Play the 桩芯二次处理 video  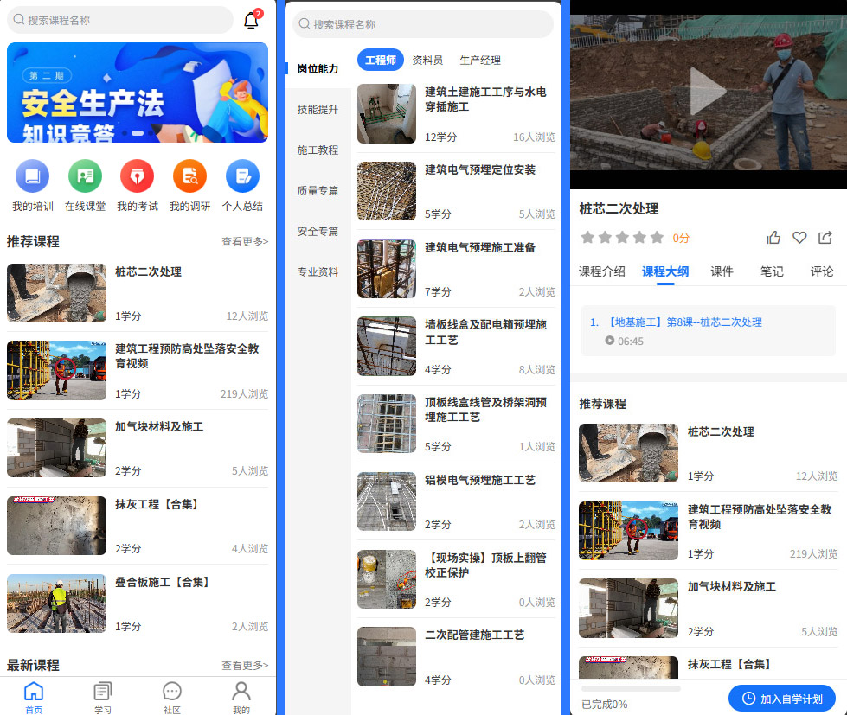708,93
